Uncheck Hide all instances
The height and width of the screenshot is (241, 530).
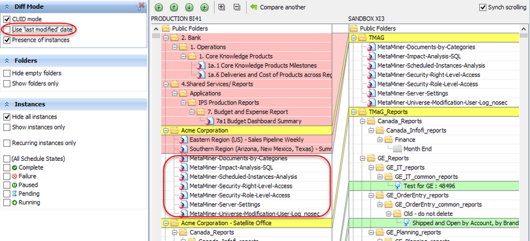click(x=7, y=117)
